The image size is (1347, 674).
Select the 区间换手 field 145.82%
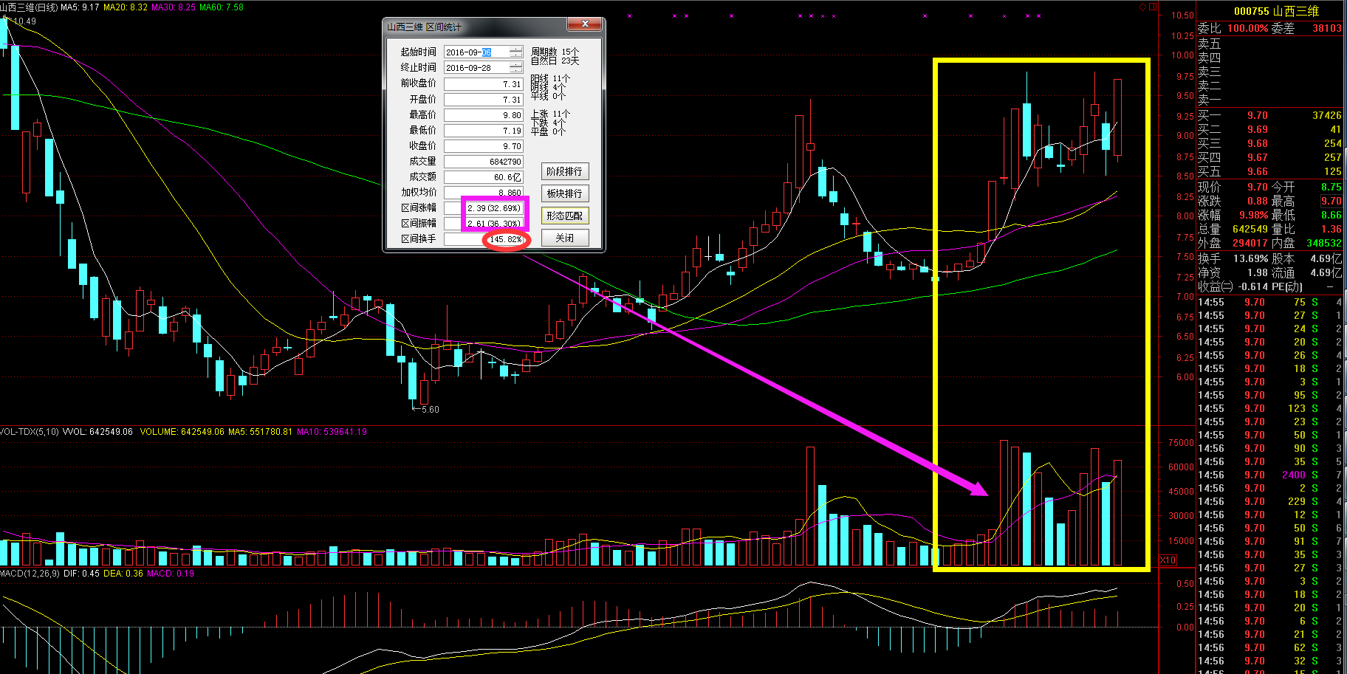(x=484, y=239)
